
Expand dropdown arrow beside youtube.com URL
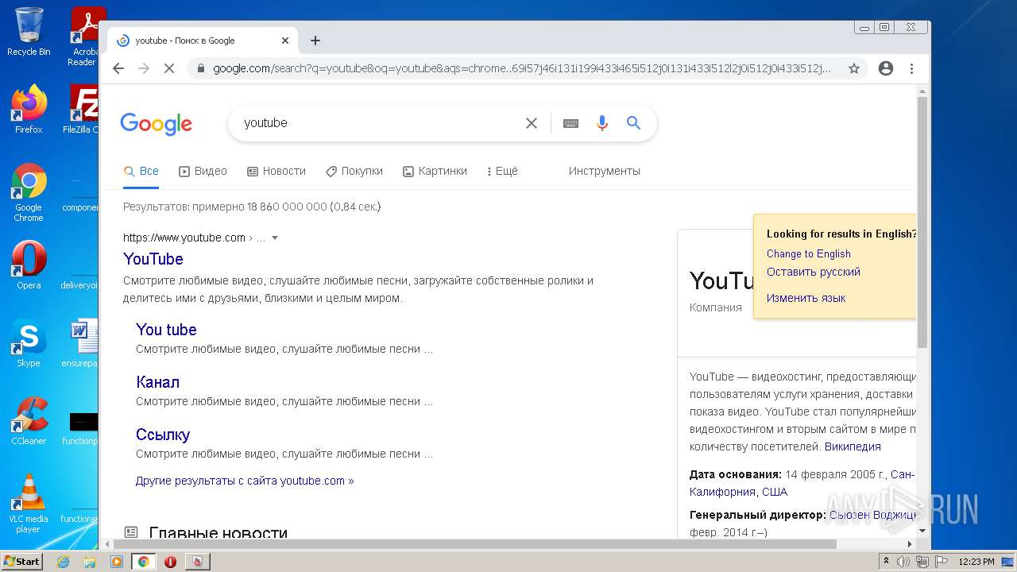[275, 238]
